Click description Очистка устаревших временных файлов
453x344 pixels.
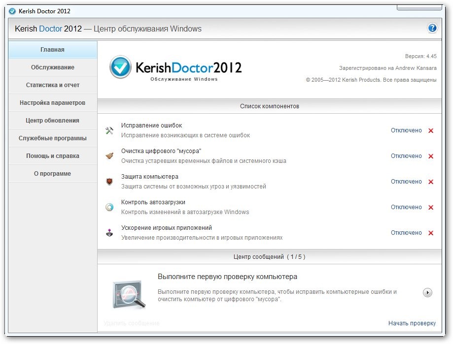(204, 161)
